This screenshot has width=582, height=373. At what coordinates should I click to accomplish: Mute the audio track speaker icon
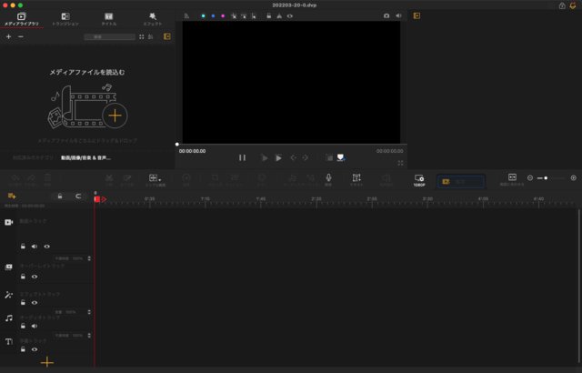(x=35, y=325)
